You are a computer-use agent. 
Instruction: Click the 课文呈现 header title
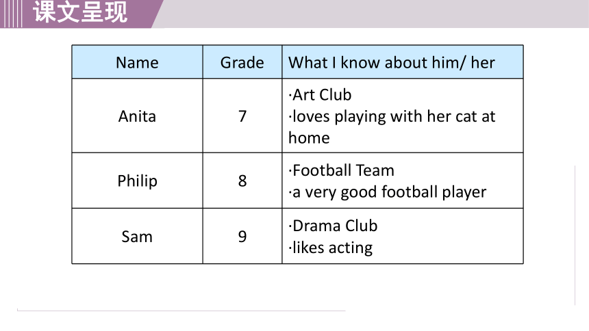click(80, 12)
